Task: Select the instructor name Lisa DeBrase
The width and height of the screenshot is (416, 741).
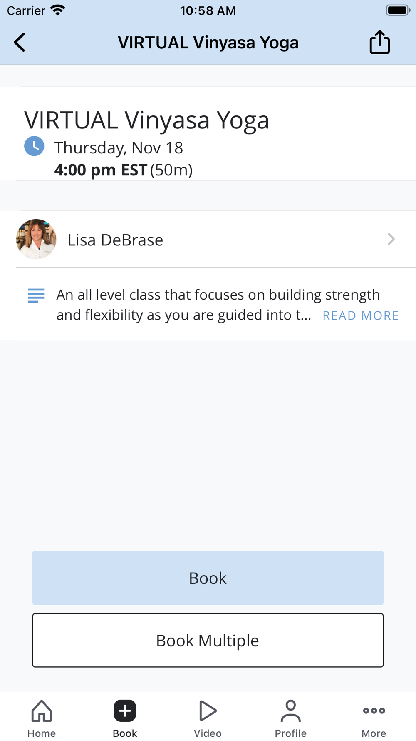Action: [x=115, y=240]
